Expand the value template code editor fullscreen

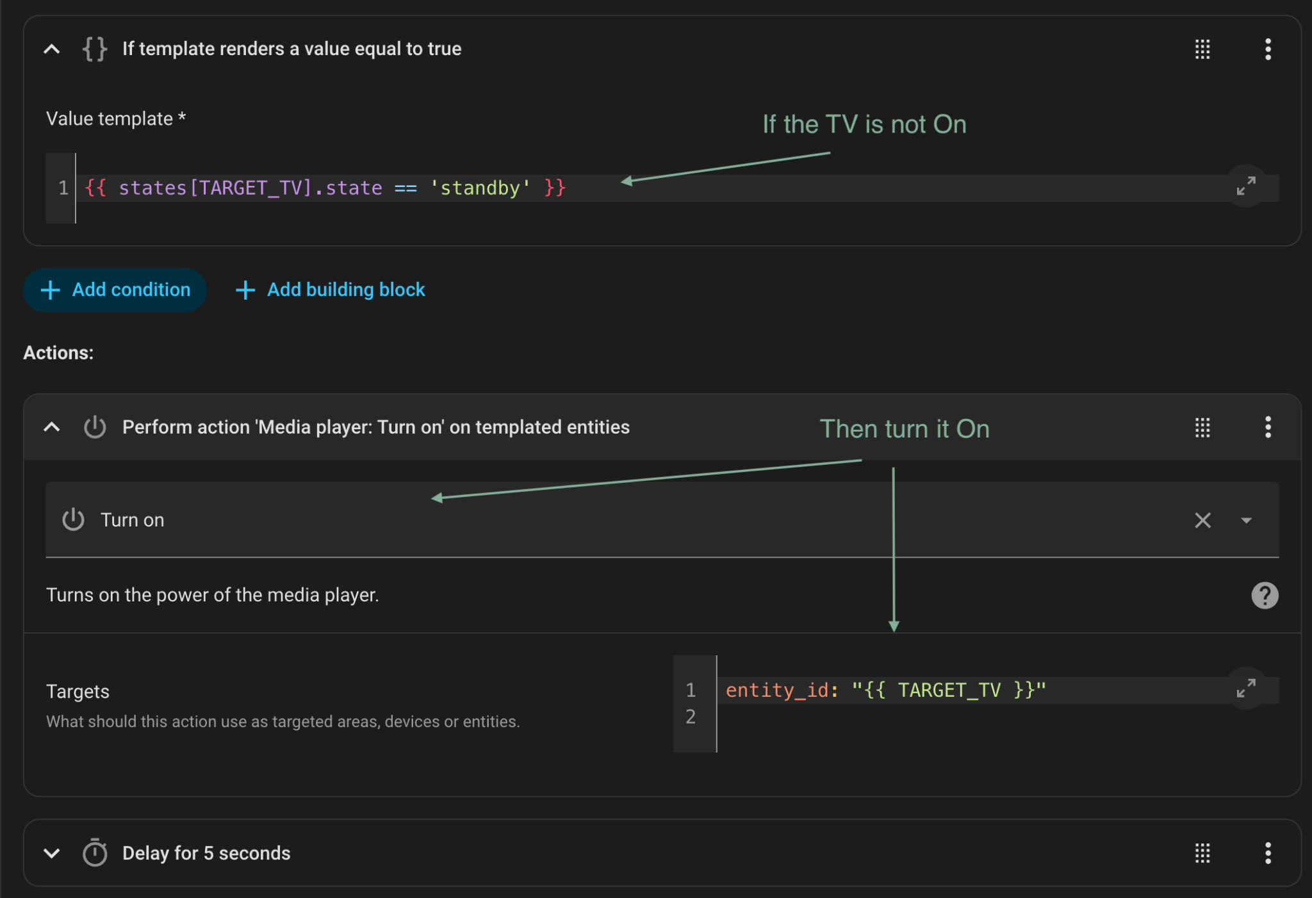tap(1245, 186)
